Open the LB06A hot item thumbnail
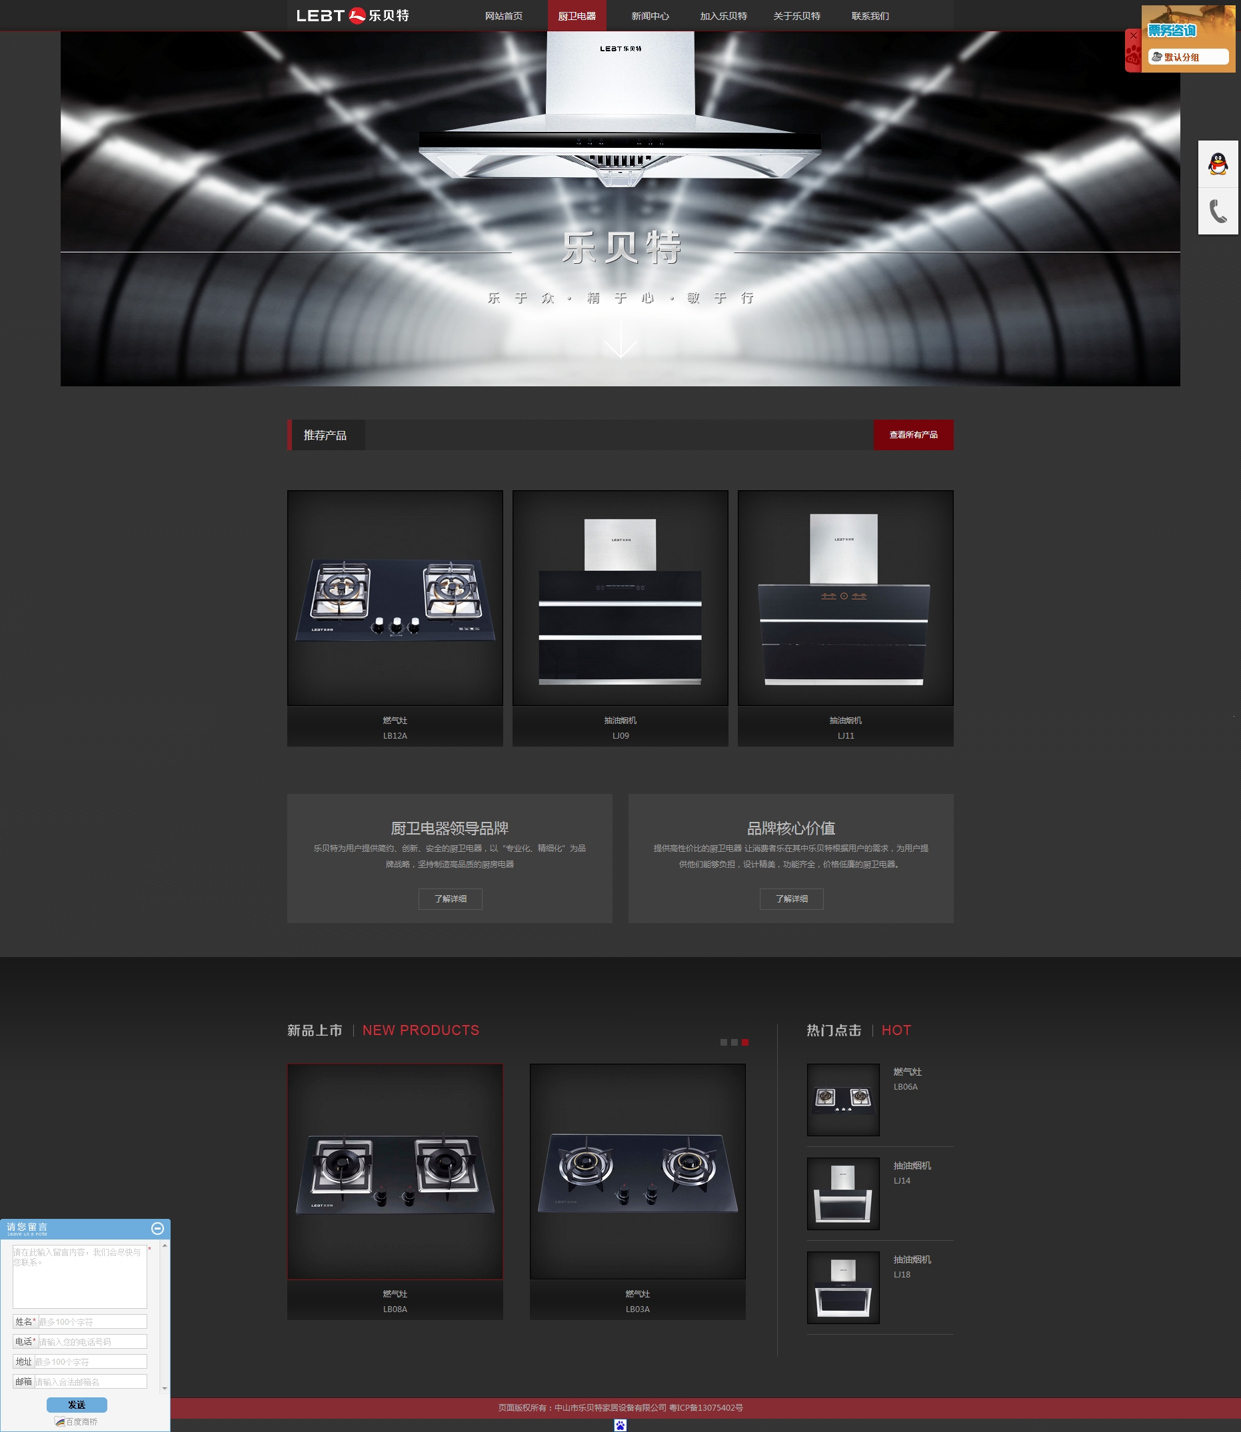The height and width of the screenshot is (1432, 1241). [844, 1100]
